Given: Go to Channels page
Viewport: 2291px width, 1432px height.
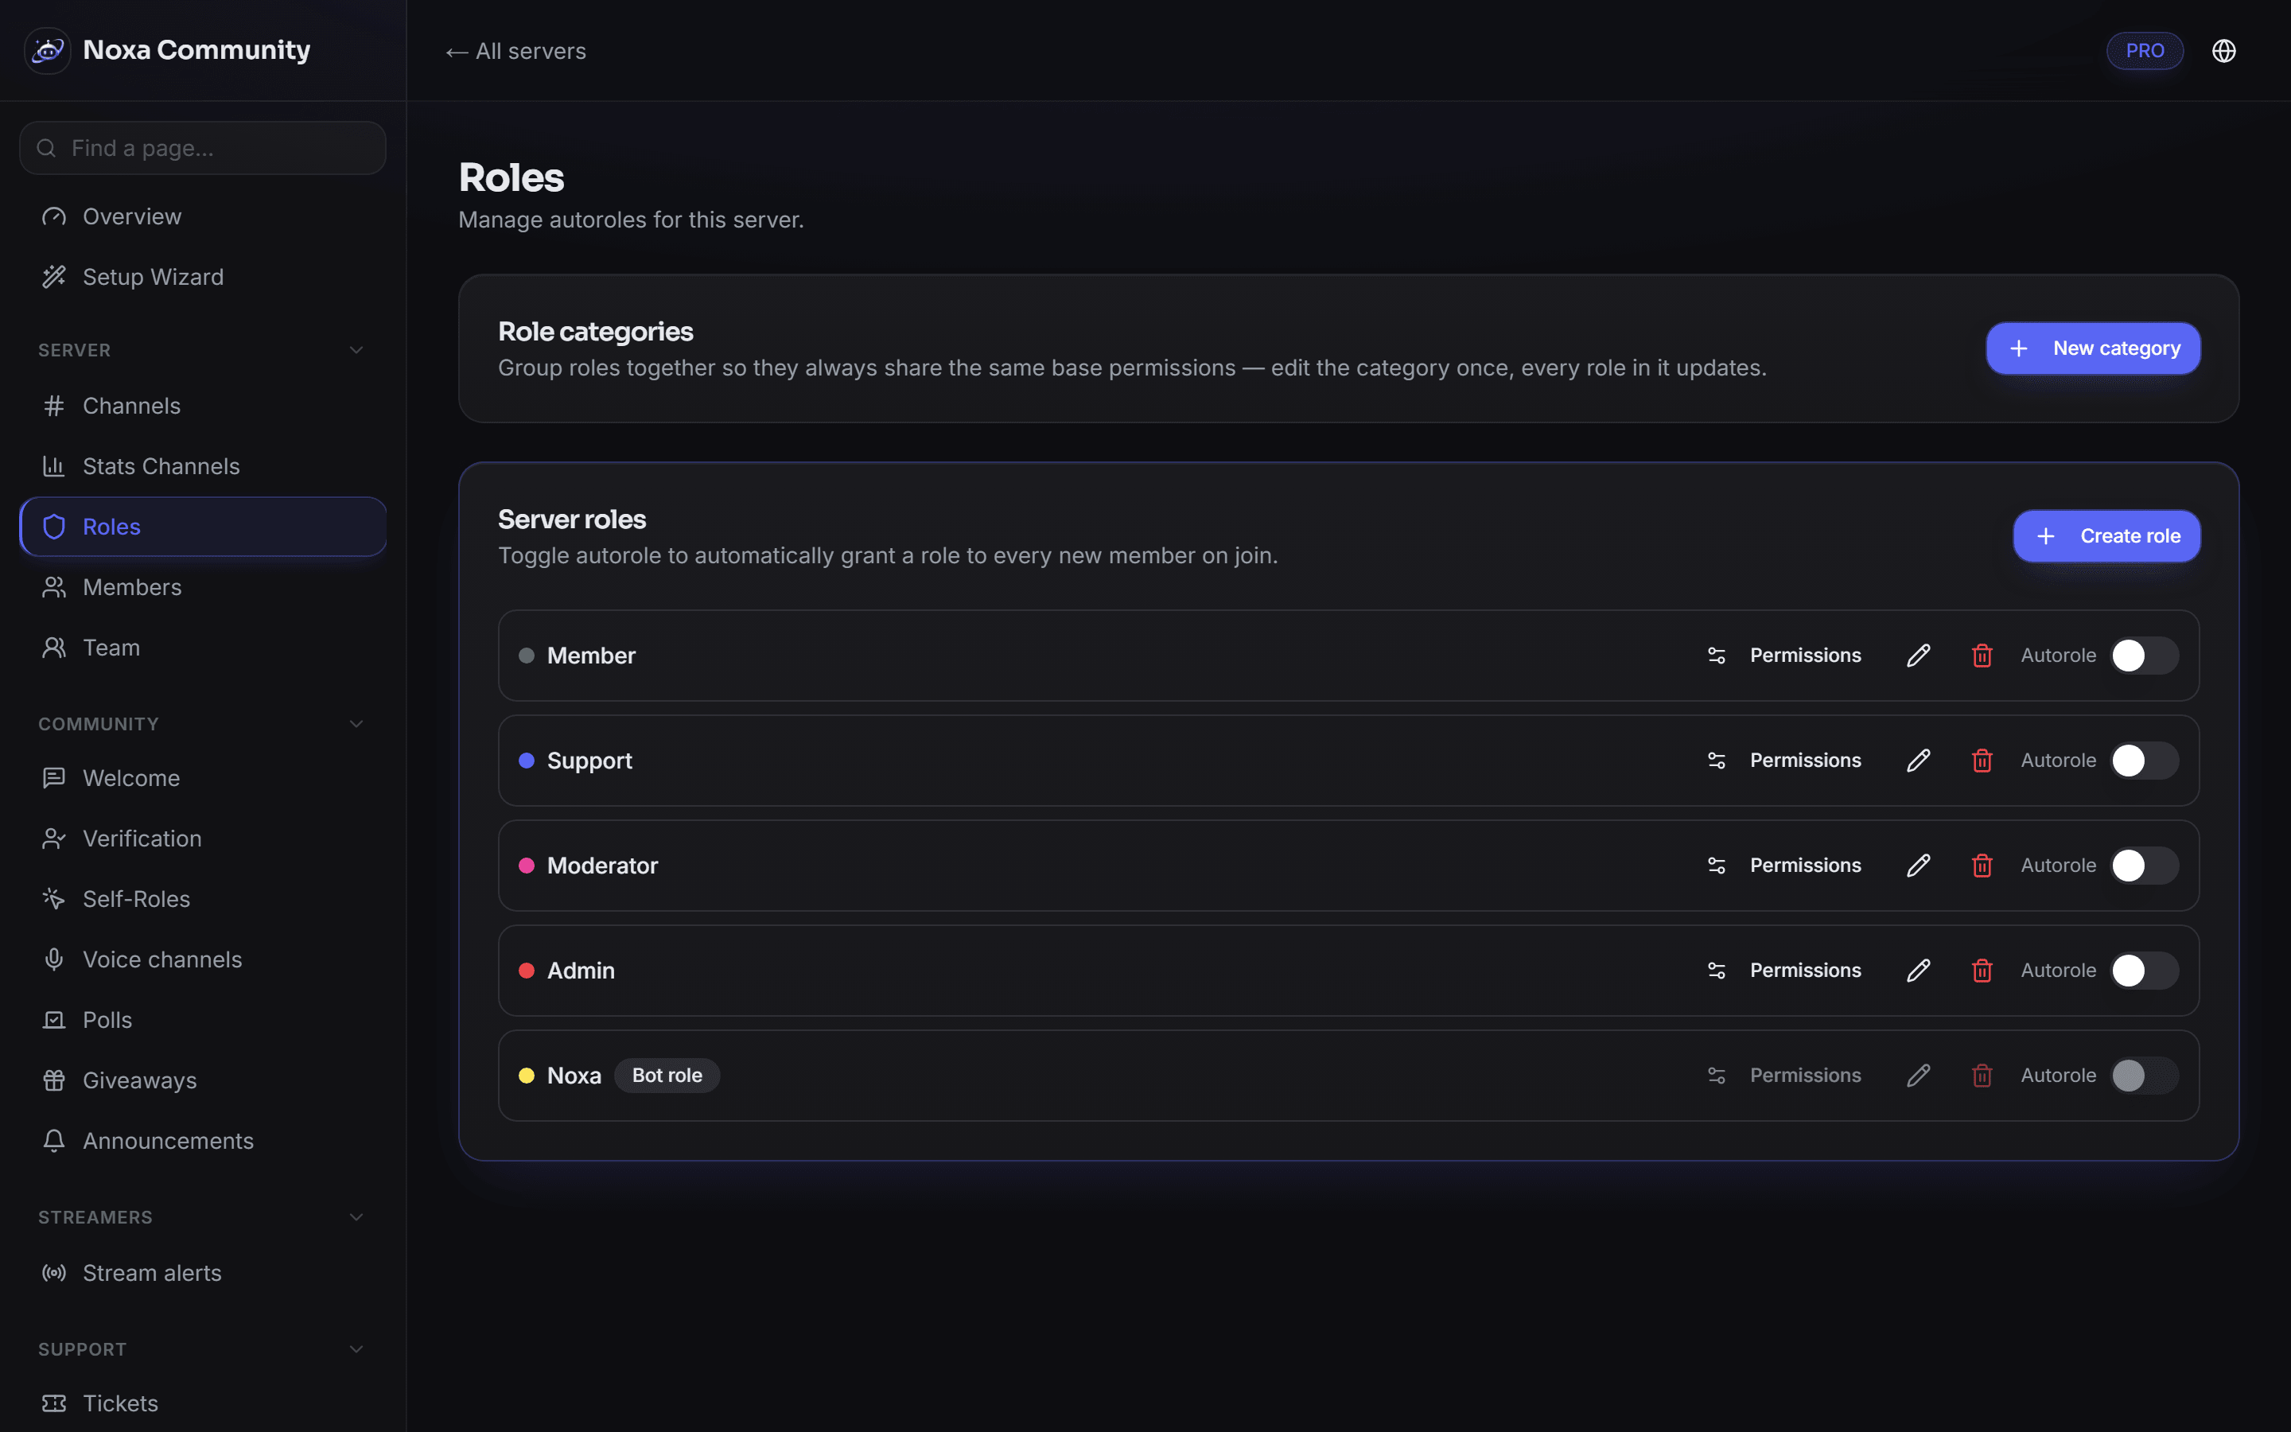Looking at the screenshot, I should [203, 407].
